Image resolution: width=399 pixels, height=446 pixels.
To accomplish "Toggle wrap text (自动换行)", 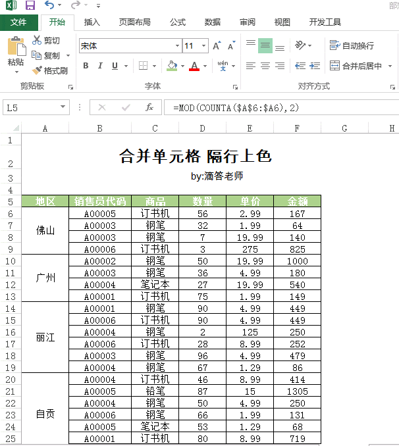I will click(352, 46).
